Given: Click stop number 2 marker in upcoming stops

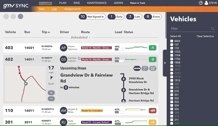Looking at the screenshot, I should pyautogui.click(x=123, y=79).
